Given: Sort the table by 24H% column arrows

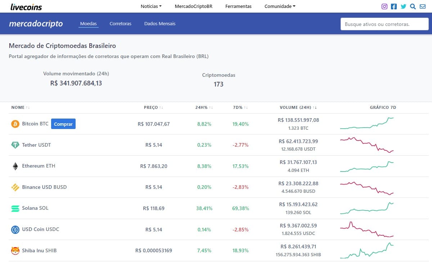Looking at the screenshot, I should [x=211, y=107].
